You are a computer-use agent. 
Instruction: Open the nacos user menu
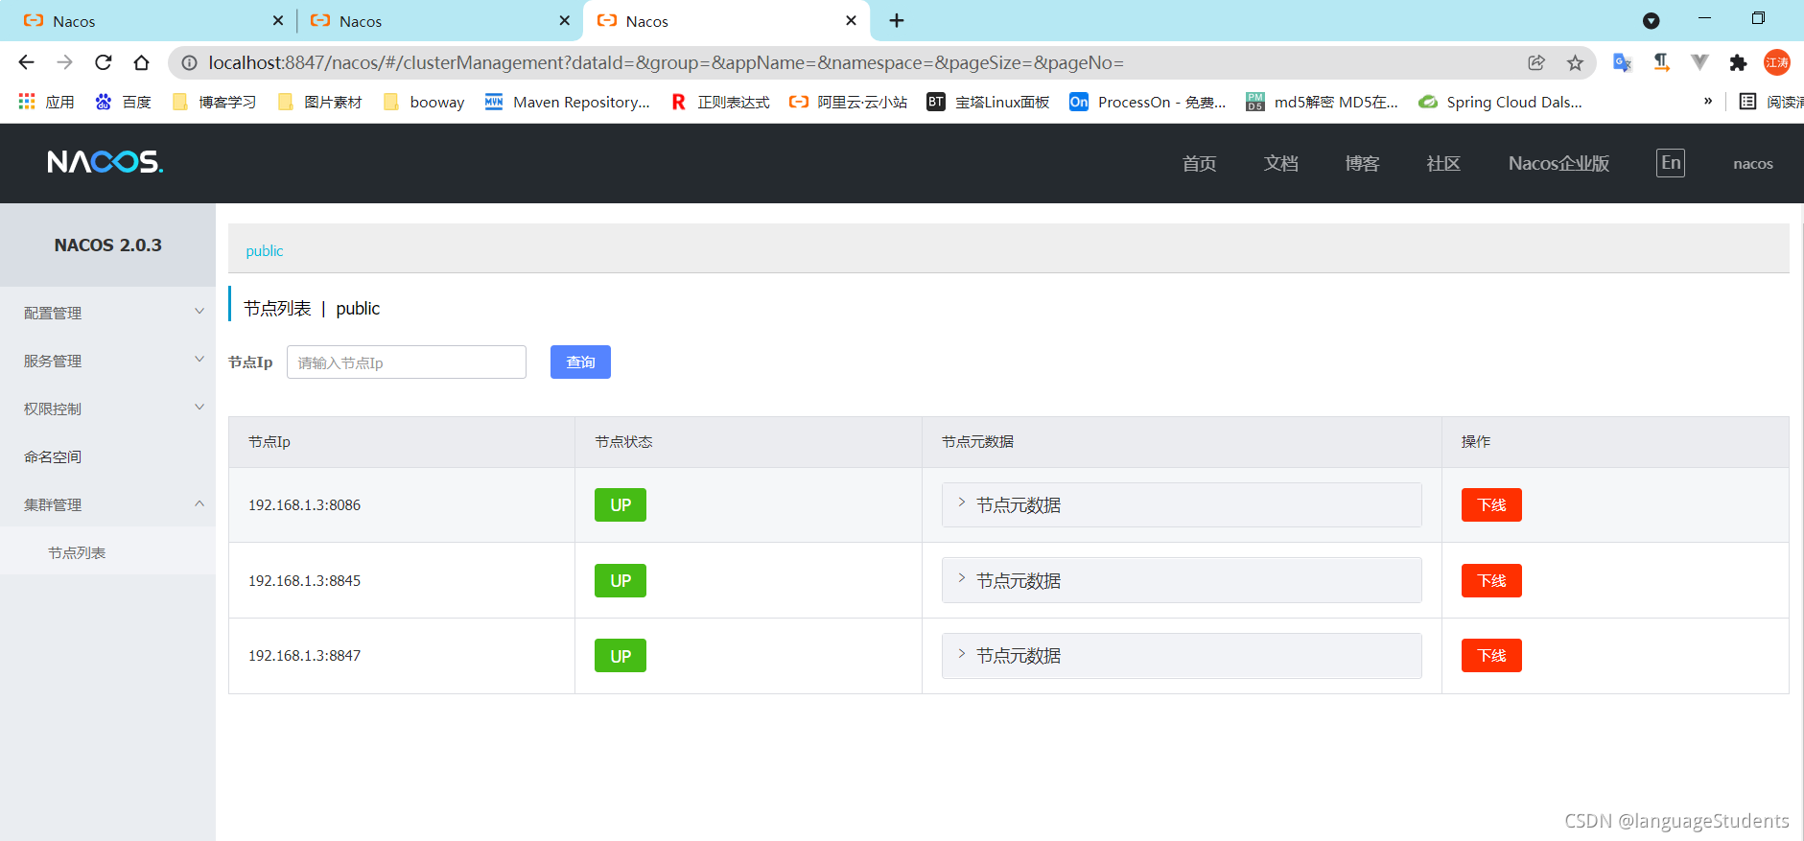pos(1753,164)
